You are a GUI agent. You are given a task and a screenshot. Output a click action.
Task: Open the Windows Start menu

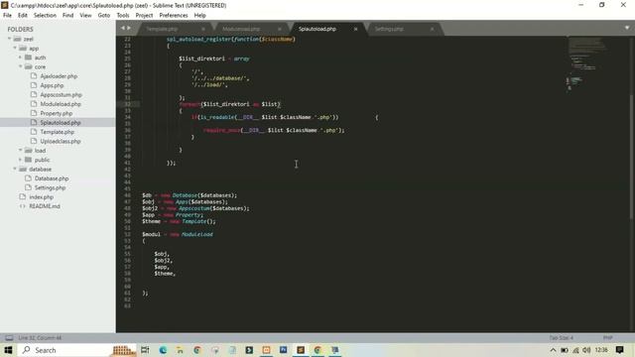point(8,350)
